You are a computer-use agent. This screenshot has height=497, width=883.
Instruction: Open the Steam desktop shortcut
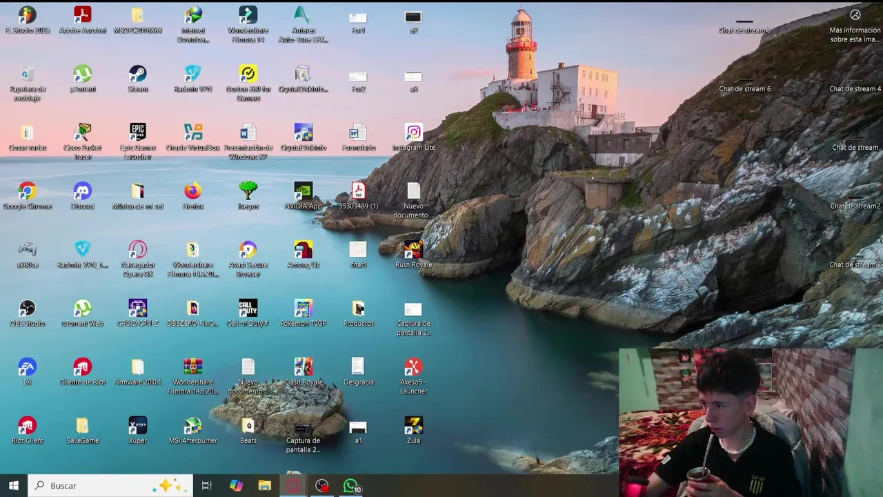pos(138,79)
